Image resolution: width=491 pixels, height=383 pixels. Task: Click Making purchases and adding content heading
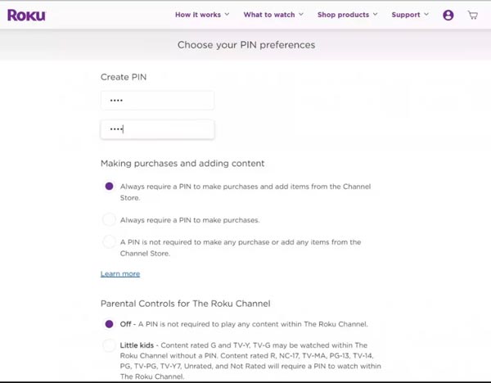point(182,164)
